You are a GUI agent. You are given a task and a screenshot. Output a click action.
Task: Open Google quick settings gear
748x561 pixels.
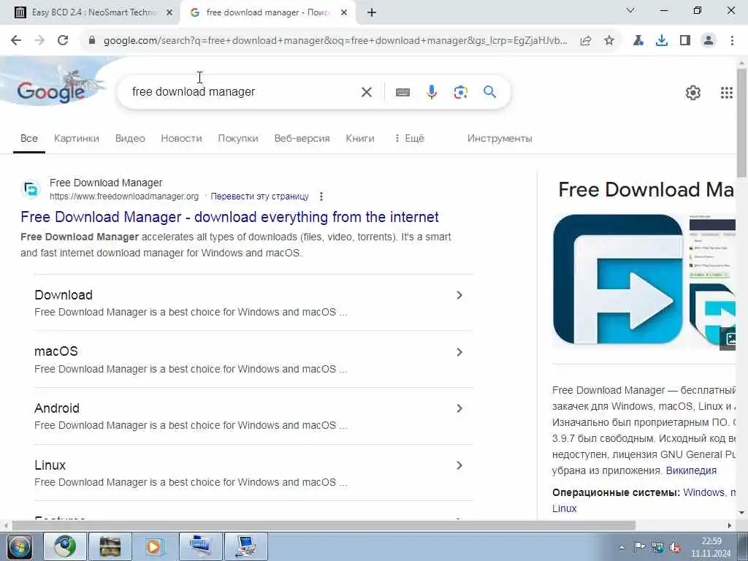[x=693, y=93]
